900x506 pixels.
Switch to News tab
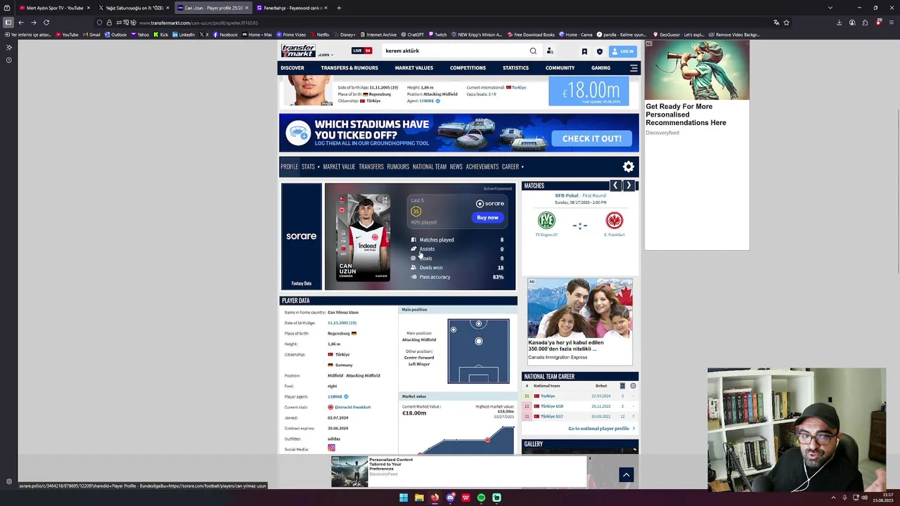tap(456, 167)
